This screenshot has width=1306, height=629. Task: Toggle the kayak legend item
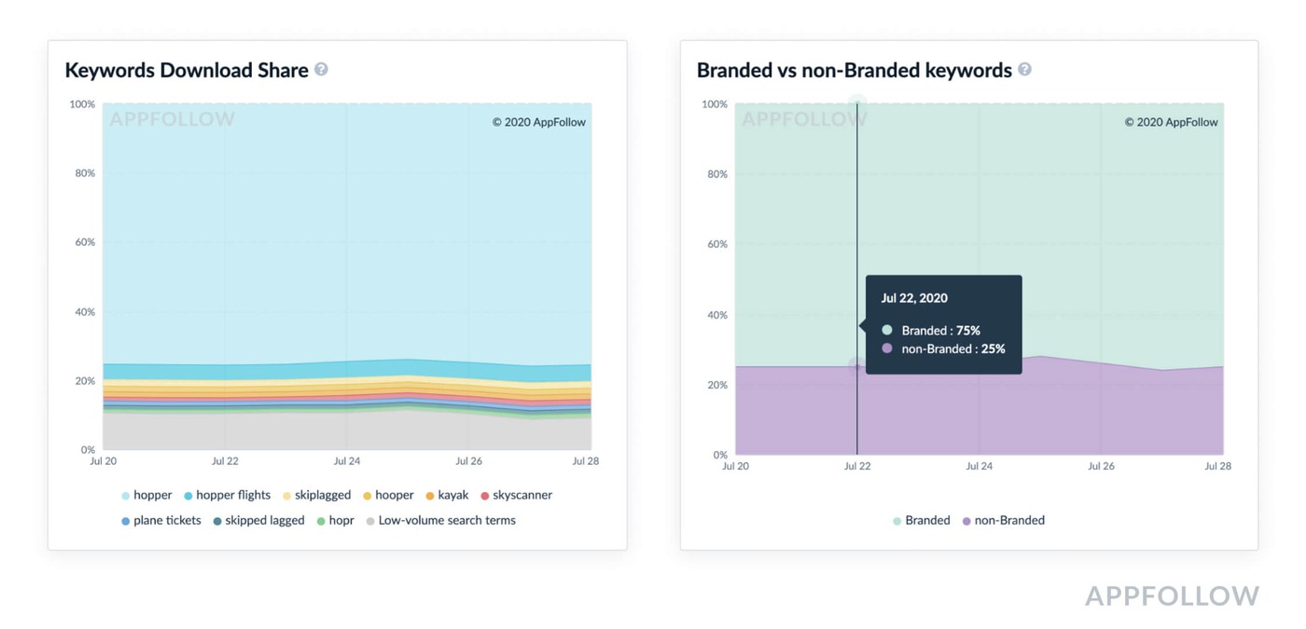[x=447, y=496]
